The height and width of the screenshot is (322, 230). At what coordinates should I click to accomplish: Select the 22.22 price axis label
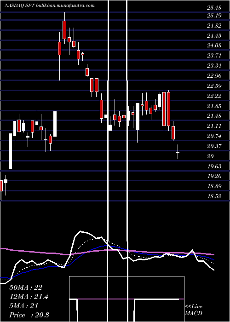214,96
